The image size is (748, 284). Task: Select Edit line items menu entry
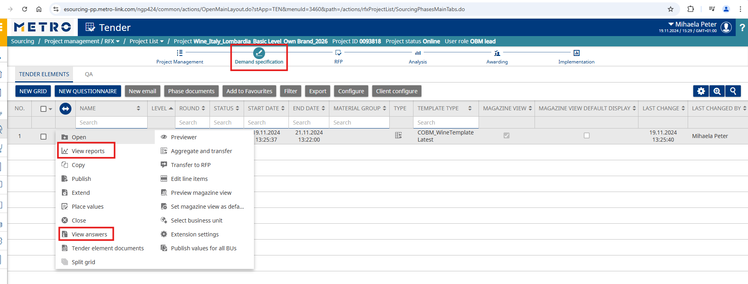(189, 179)
